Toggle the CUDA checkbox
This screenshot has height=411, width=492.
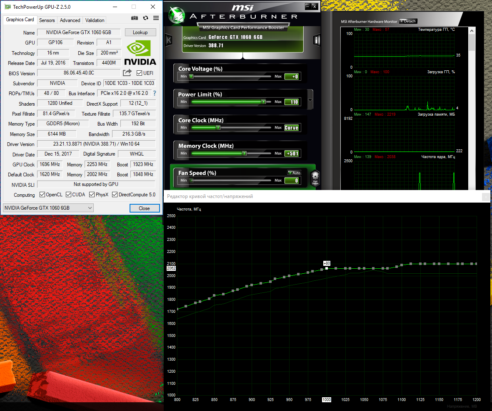[x=68, y=195]
